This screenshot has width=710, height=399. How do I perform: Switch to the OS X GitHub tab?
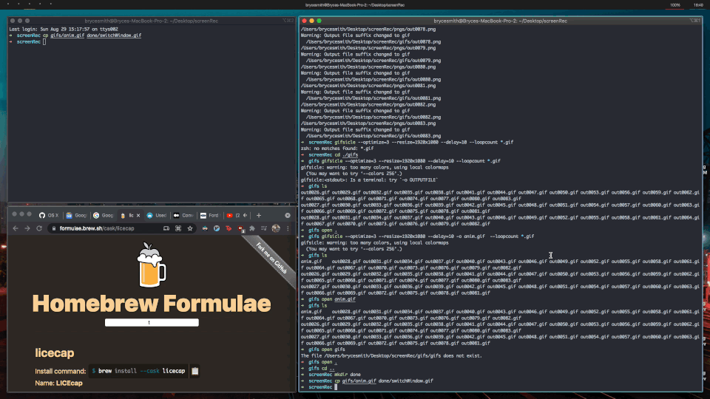[49, 215]
